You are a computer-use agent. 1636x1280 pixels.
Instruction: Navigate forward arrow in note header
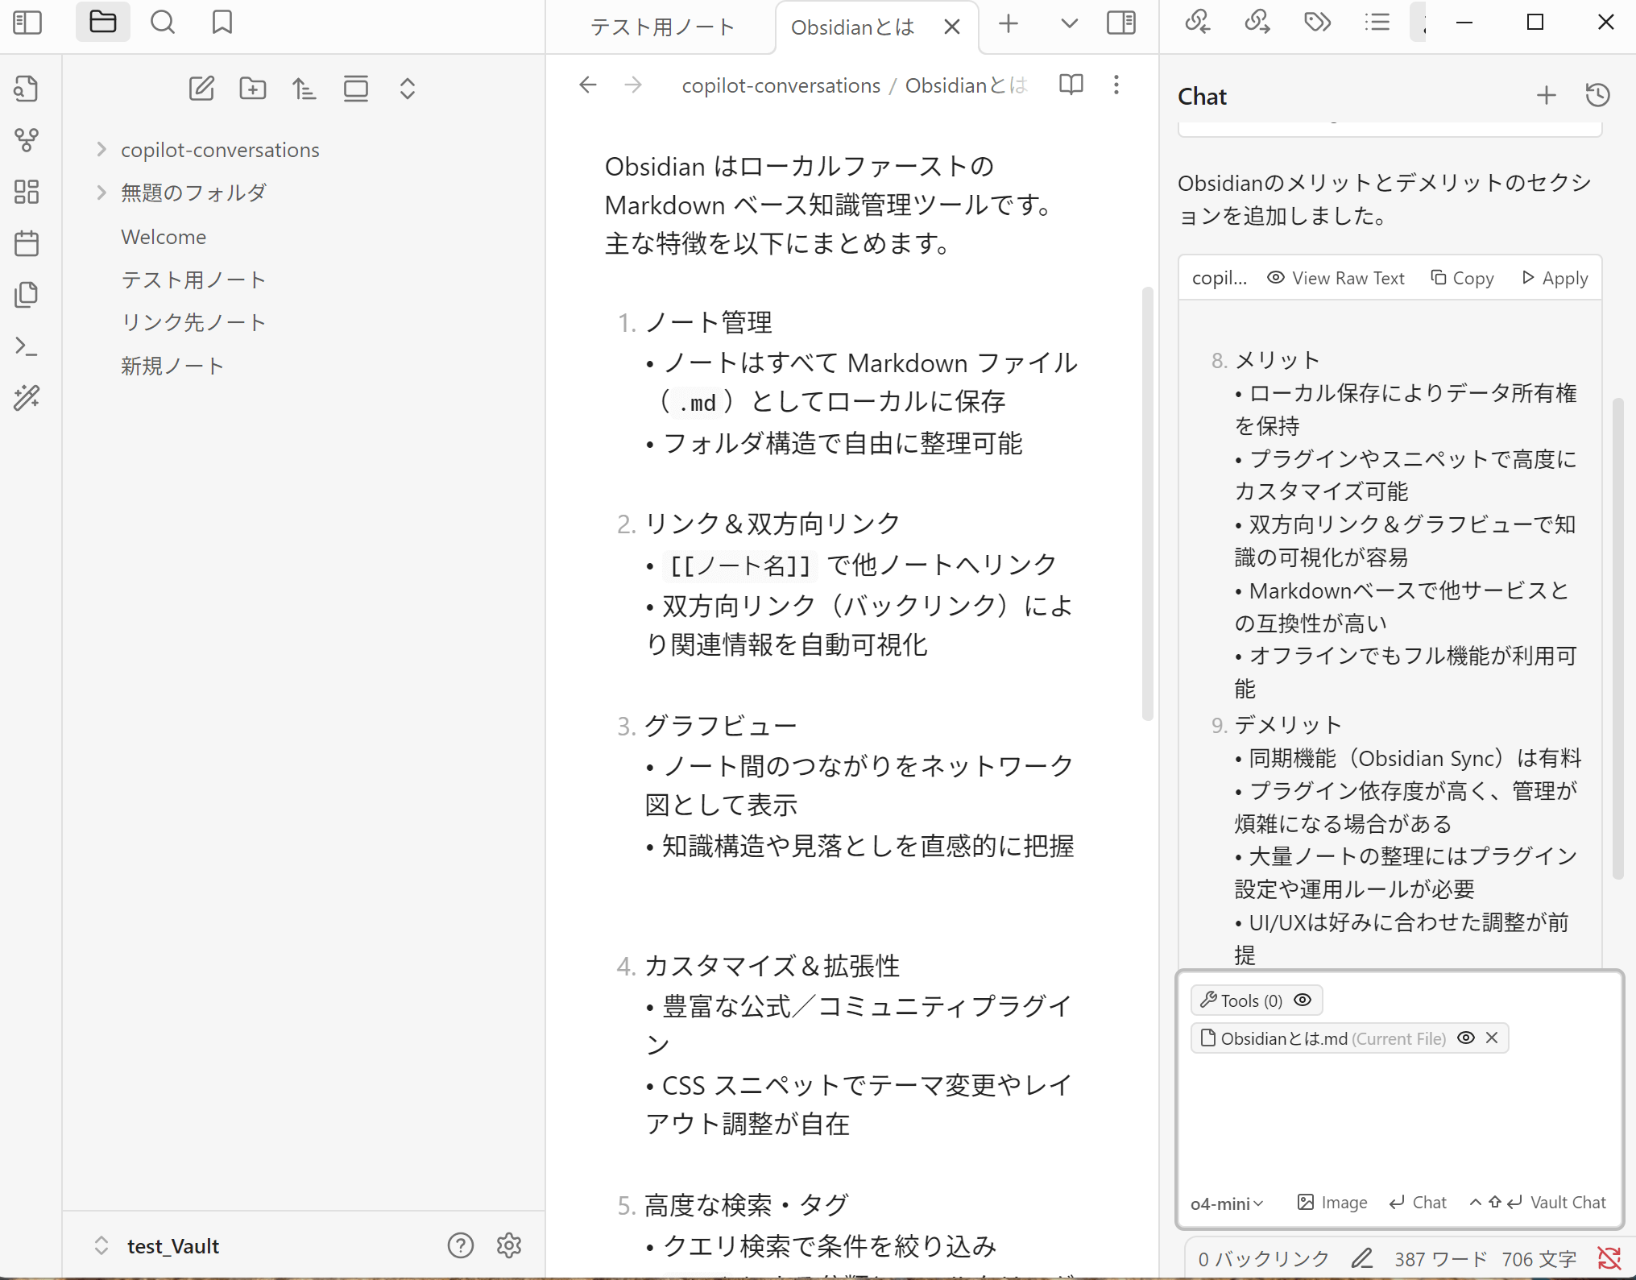(633, 85)
